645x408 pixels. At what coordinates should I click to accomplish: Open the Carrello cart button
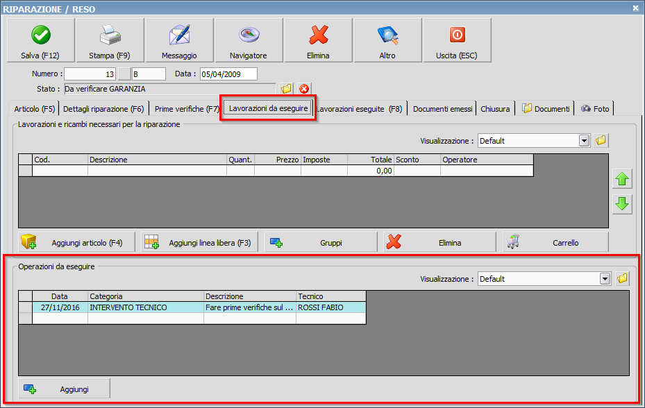pos(555,242)
